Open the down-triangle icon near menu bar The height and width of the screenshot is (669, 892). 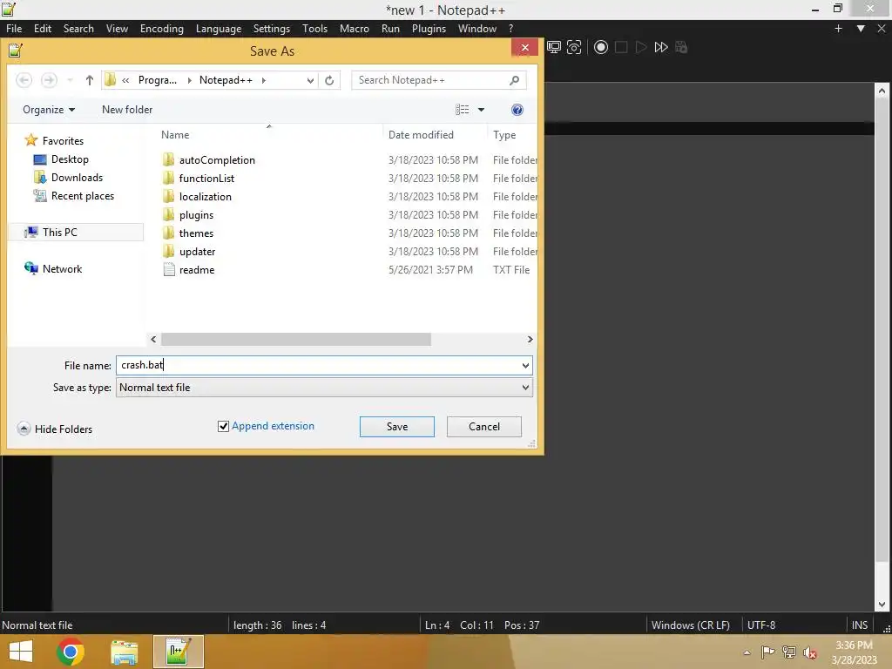point(861,29)
